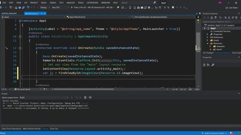Pin MainActivity.cs tab with the pin icon
This screenshot has width=241, height=135.
tap(41, 13)
